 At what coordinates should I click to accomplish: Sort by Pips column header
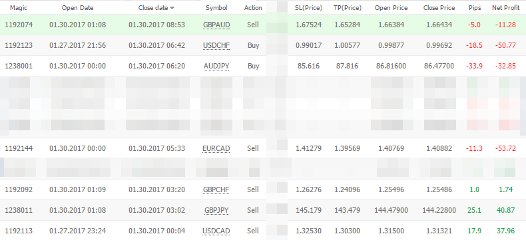(475, 8)
